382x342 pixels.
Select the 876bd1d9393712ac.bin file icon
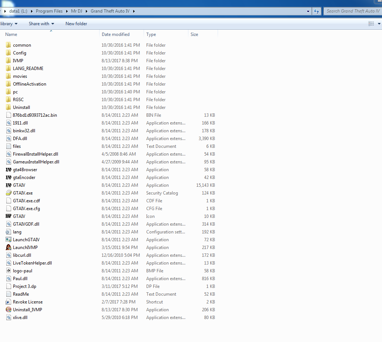9,115
